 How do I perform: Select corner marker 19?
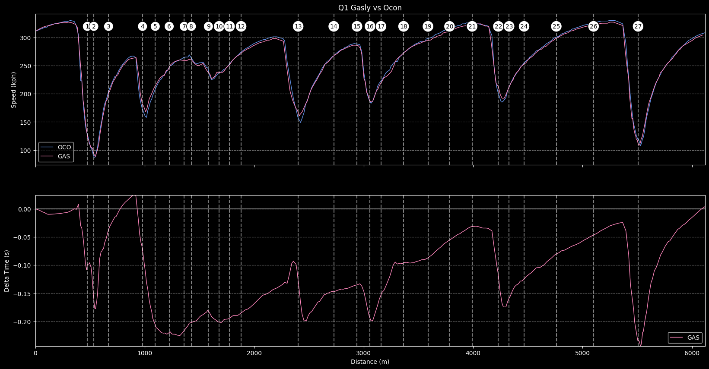pos(428,26)
